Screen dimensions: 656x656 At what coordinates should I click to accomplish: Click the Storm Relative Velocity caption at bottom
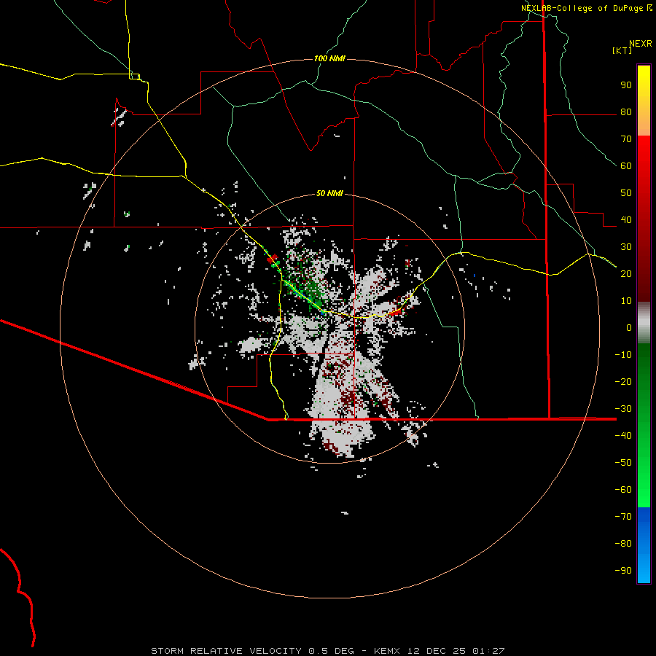327,651
